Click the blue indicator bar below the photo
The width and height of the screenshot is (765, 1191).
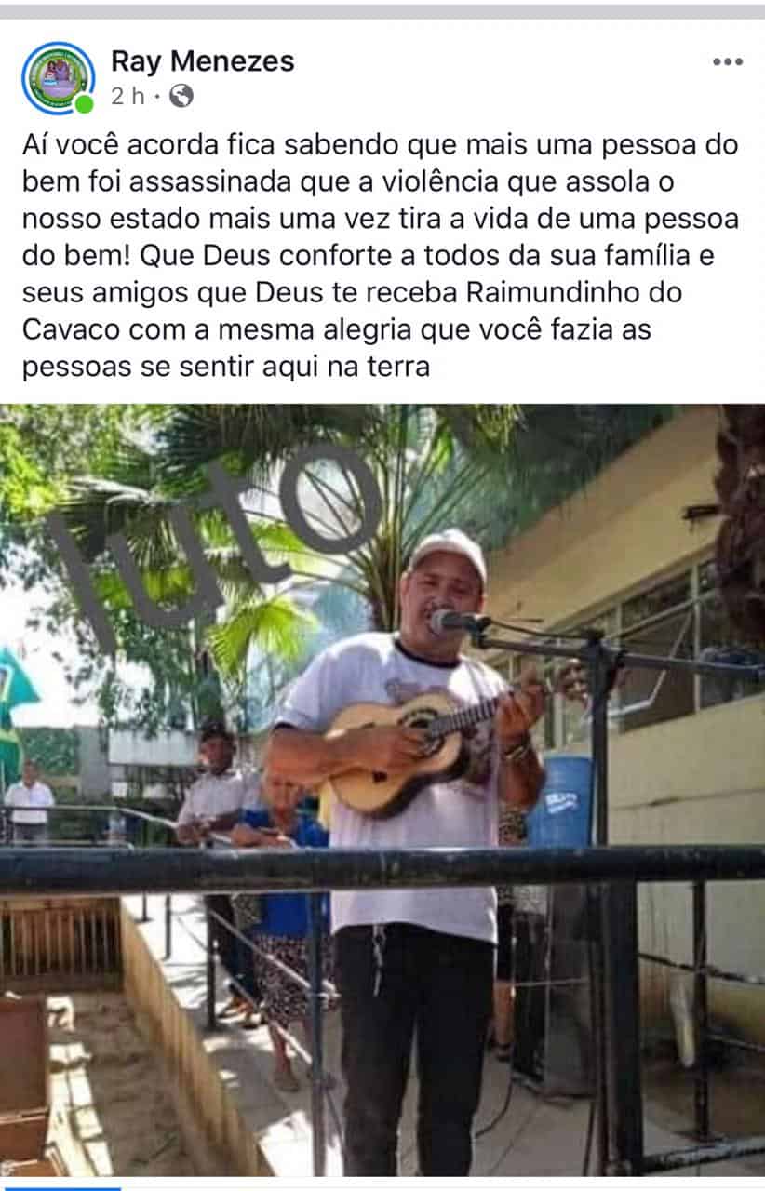[60, 1188]
